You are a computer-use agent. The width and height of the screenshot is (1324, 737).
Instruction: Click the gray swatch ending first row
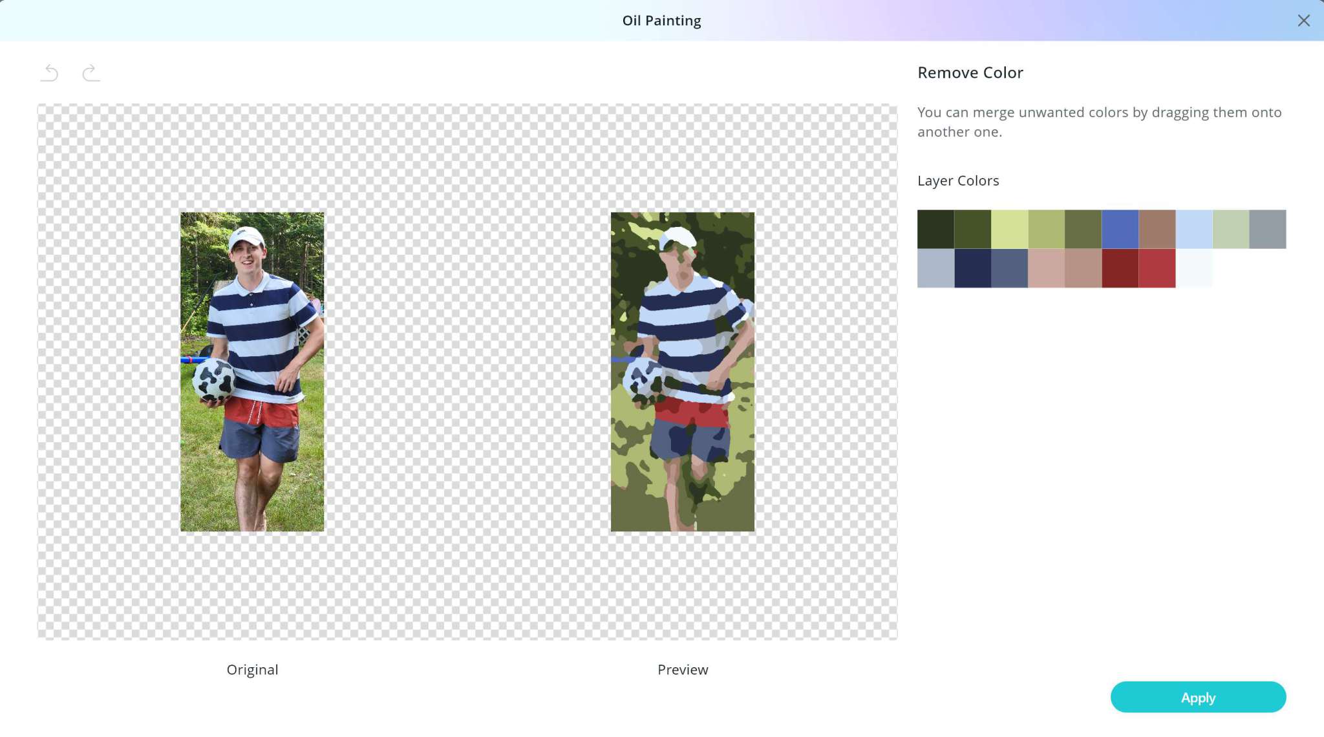click(1267, 229)
